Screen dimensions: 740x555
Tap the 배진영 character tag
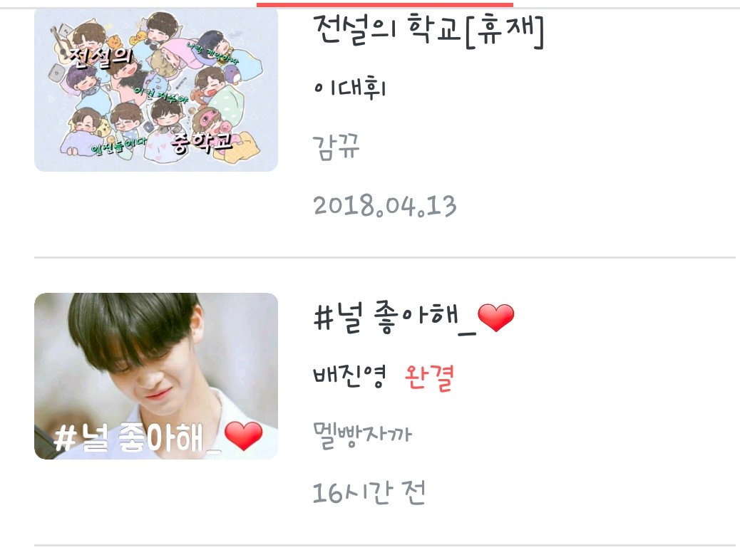click(349, 375)
